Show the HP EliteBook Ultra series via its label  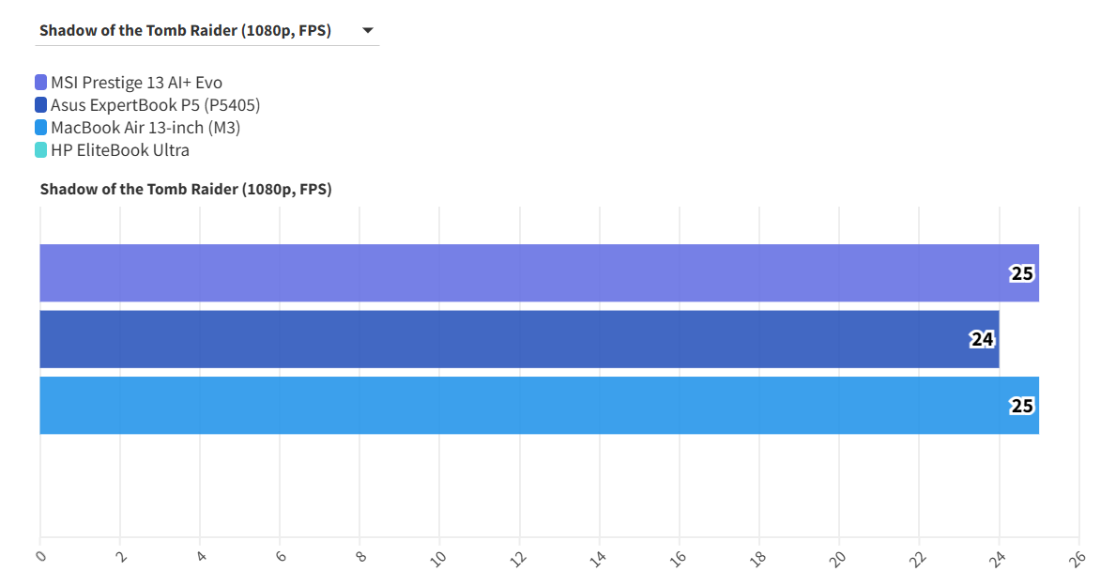point(120,150)
